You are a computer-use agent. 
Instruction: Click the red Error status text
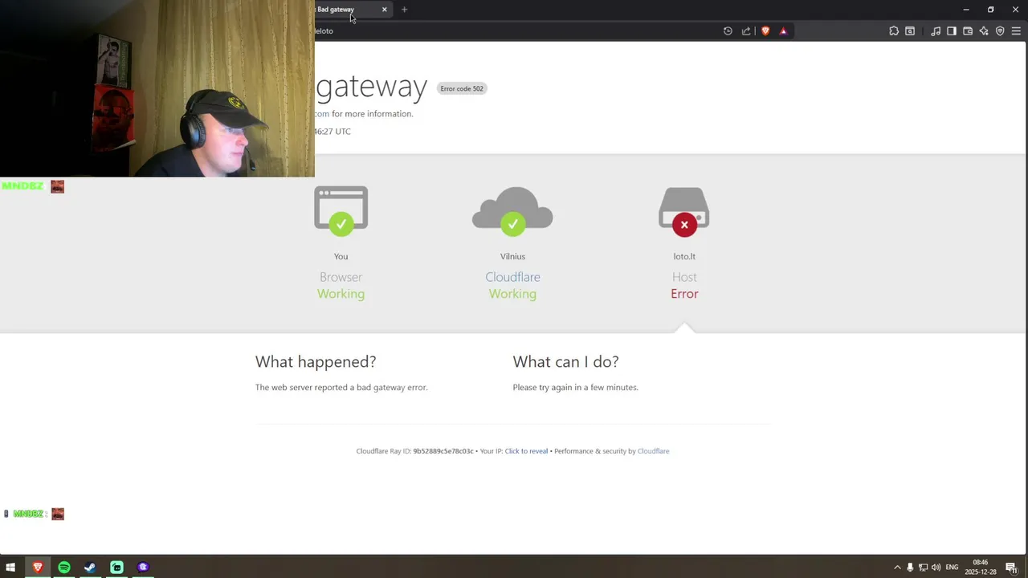click(684, 294)
